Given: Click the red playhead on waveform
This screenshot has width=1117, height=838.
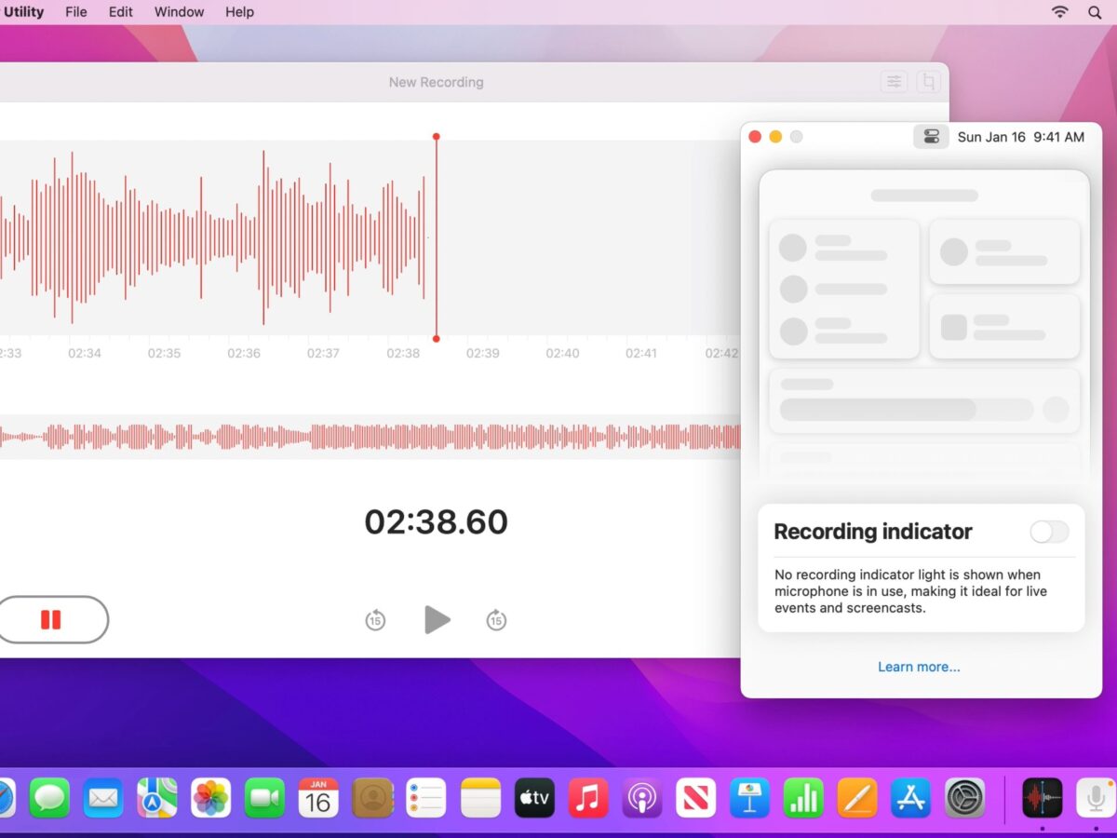Looking at the screenshot, I should click(436, 237).
